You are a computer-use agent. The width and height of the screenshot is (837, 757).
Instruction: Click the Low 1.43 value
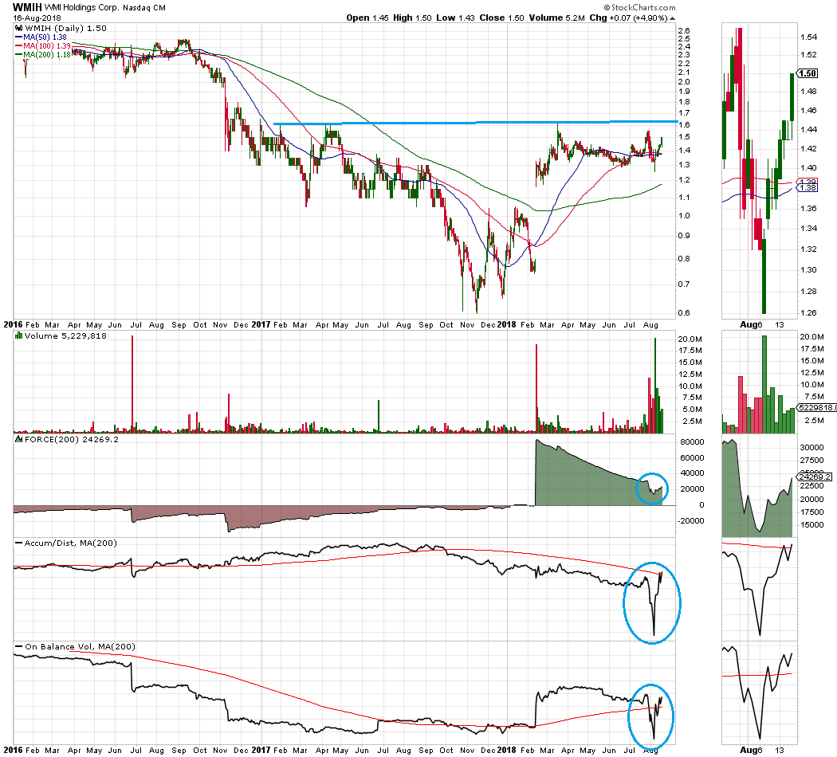455,18
